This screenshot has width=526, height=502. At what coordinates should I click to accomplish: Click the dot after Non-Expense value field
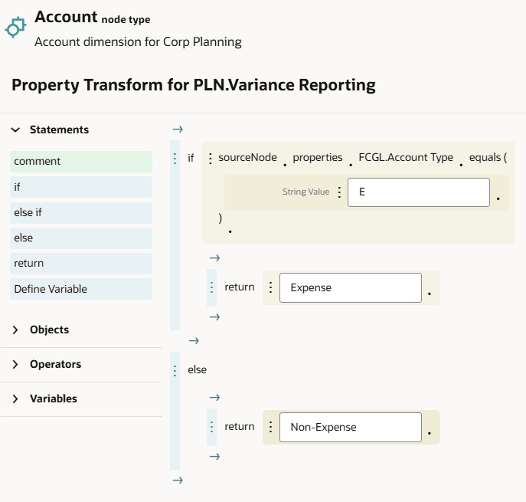click(x=430, y=433)
